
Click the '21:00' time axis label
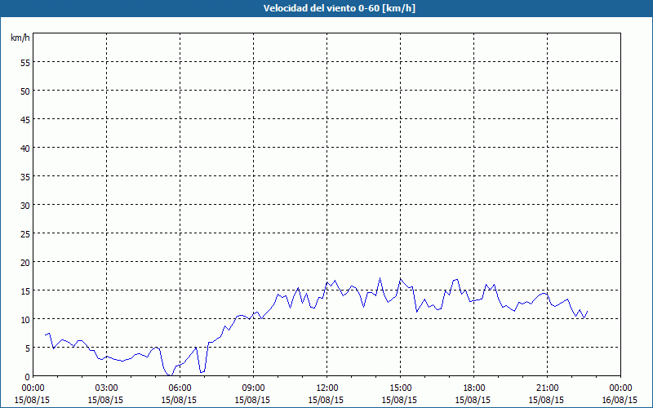[547, 388]
